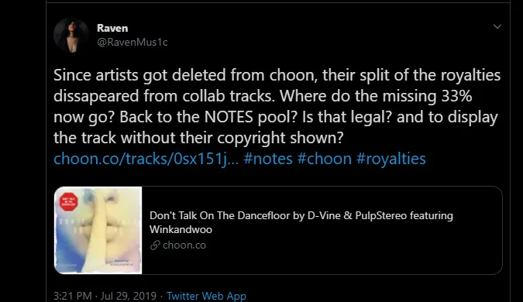This screenshot has width=523, height=302.
Task: Click the Twitter Web App source link
Action: (206, 296)
